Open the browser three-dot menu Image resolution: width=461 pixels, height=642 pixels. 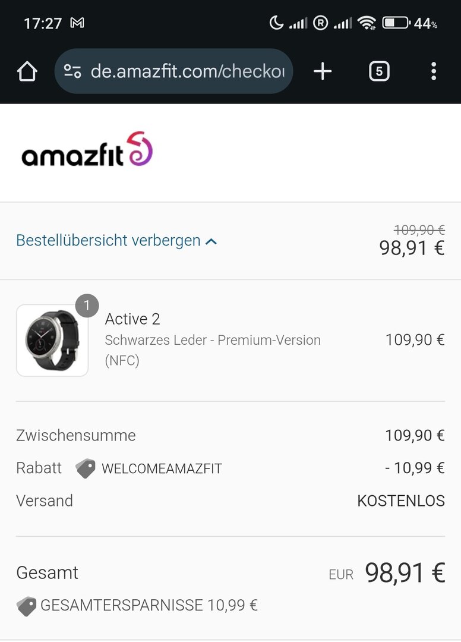(x=434, y=72)
